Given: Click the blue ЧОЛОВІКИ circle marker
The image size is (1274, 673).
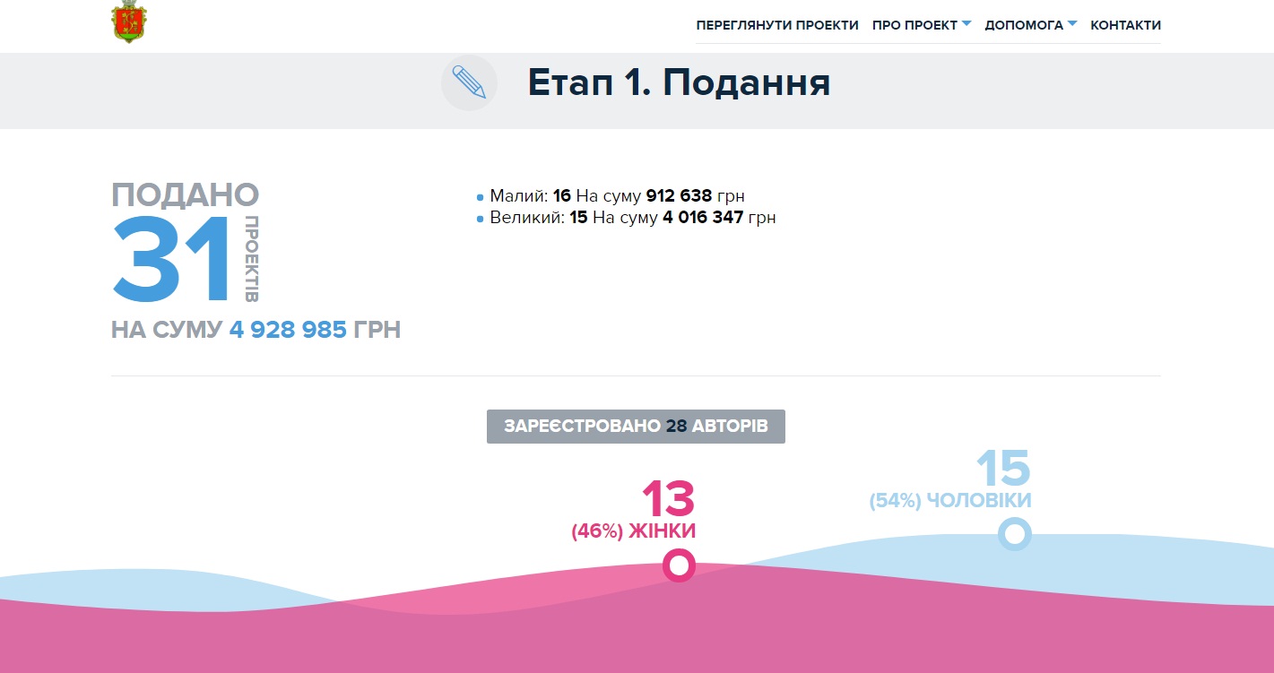Looking at the screenshot, I should [1014, 534].
